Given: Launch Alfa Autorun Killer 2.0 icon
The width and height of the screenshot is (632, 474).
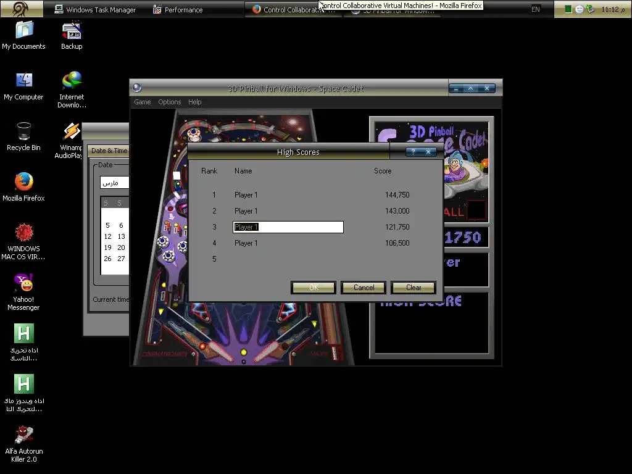Looking at the screenshot, I should pos(24,444).
